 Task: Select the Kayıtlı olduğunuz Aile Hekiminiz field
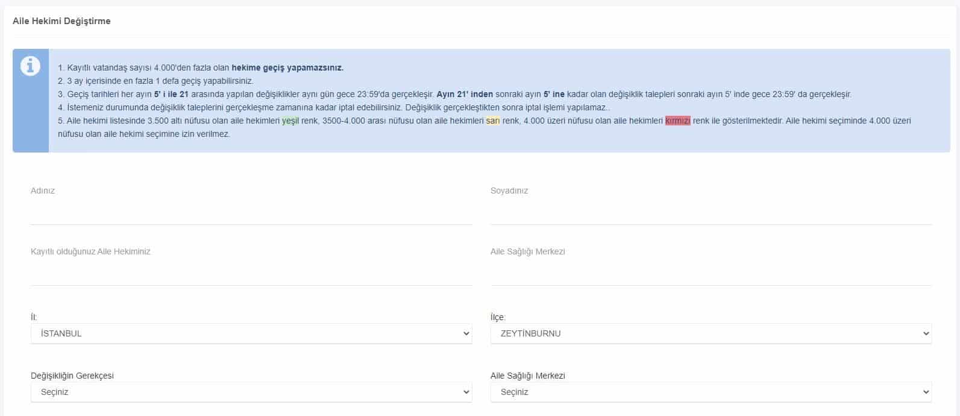tap(251, 274)
